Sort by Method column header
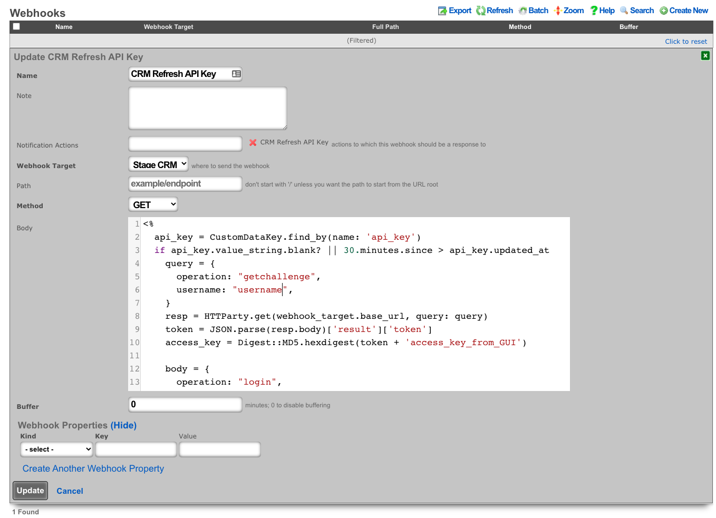This screenshot has height=518, width=716. pos(520,27)
